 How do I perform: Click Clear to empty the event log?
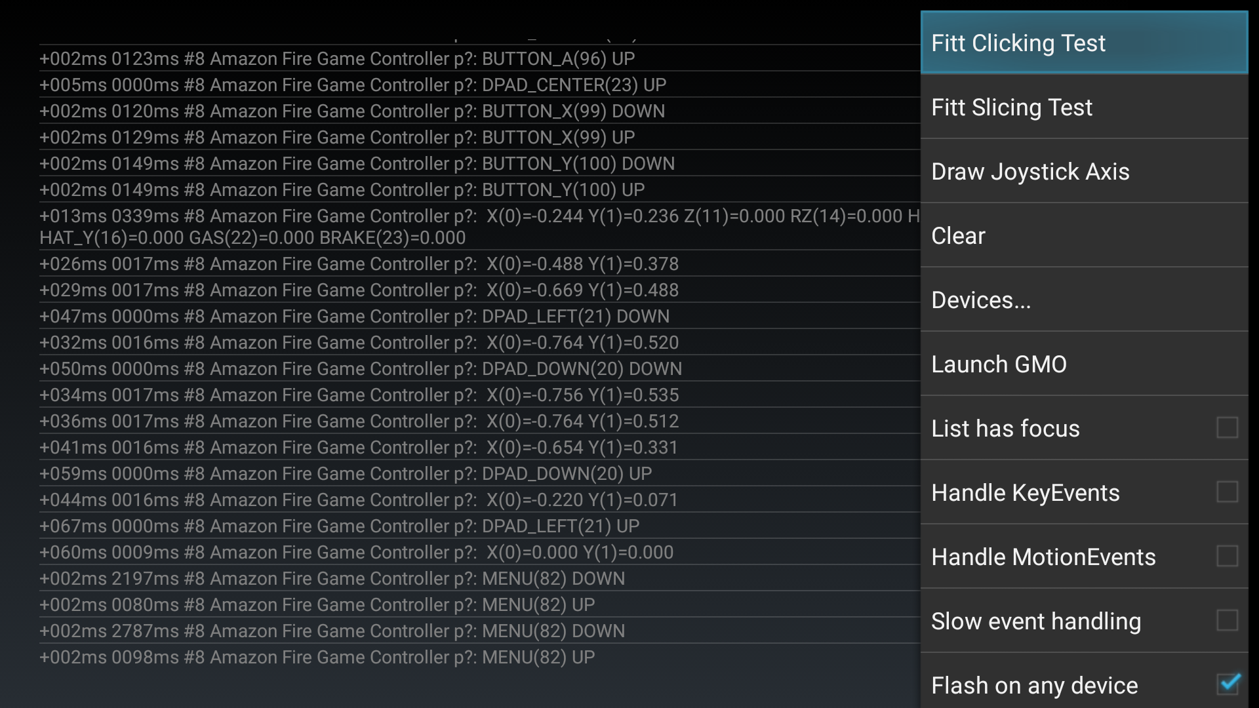(1083, 236)
